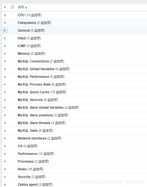Viewport: 147px width, 187px height.
Task: Select 'Zabbix agent (3 监控项)' row text
Action: point(35,185)
